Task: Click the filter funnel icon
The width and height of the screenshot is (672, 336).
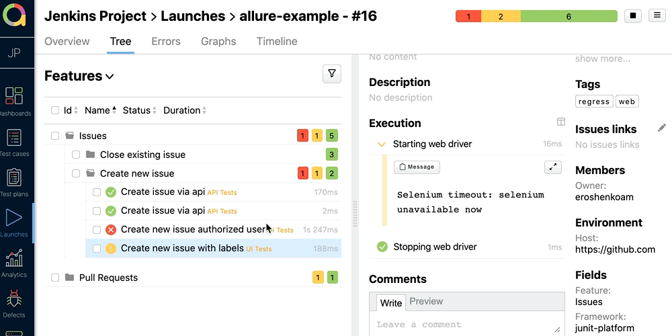Action: pyautogui.click(x=332, y=74)
